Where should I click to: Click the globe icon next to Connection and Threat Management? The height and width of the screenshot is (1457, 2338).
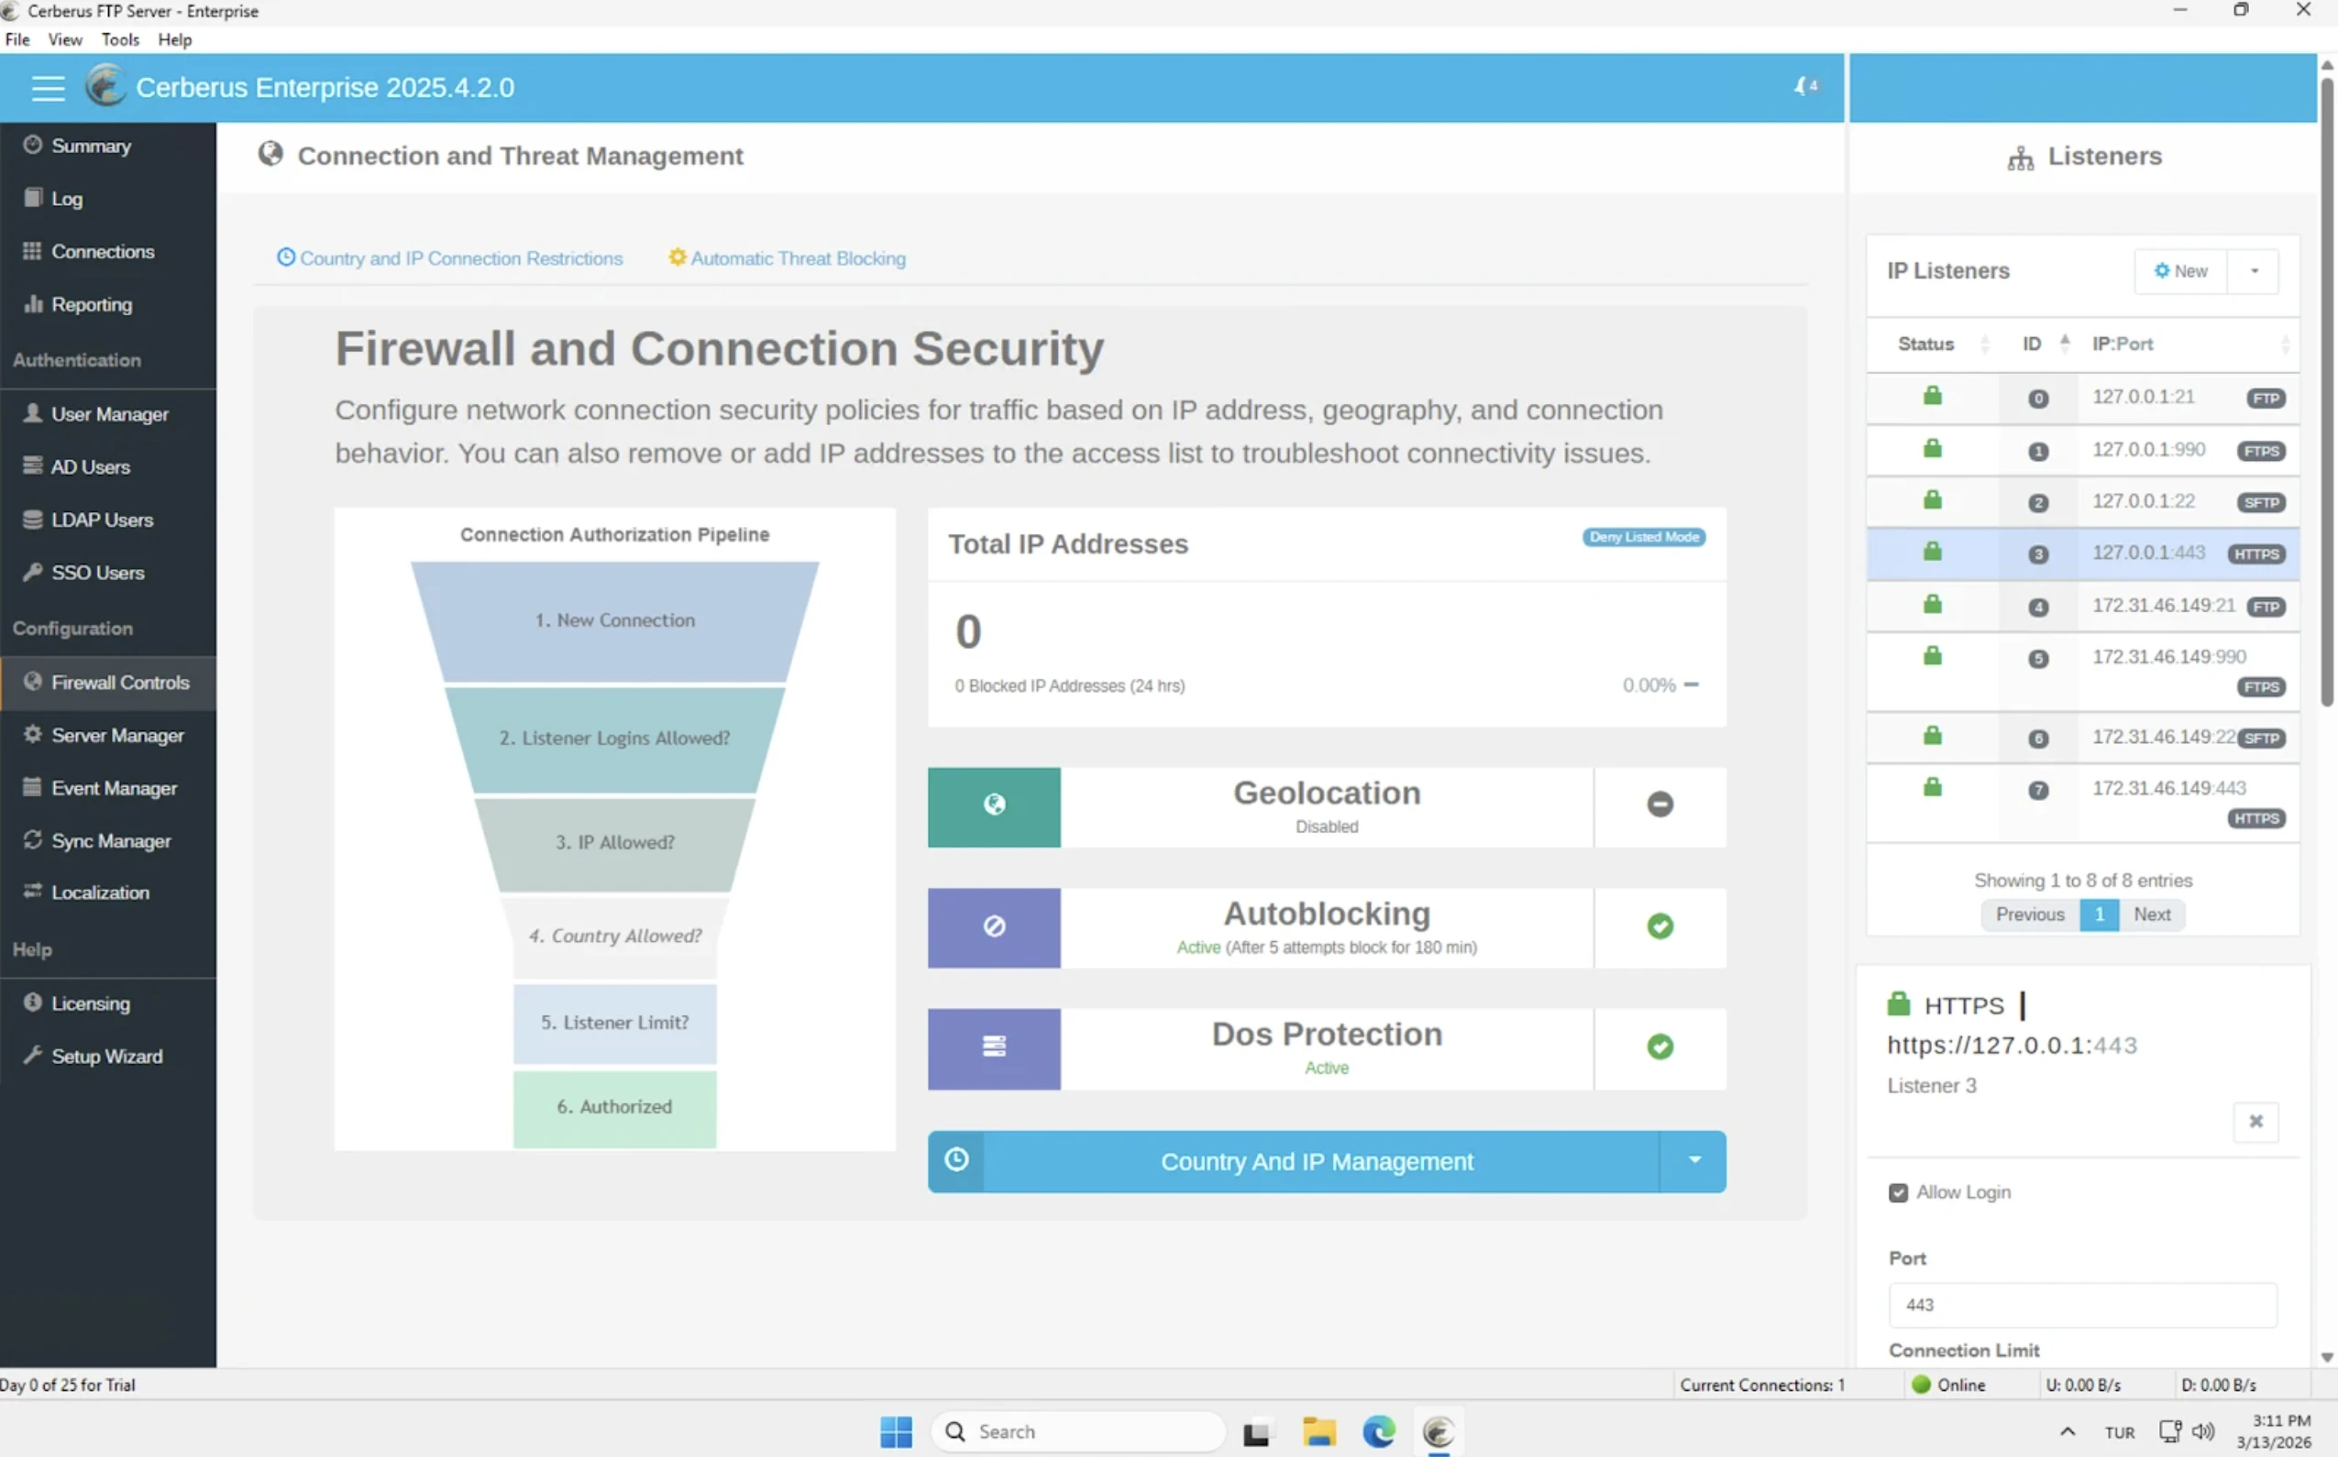pyautogui.click(x=270, y=154)
